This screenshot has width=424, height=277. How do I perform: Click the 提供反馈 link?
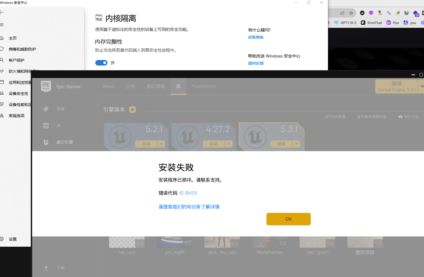(x=256, y=63)
